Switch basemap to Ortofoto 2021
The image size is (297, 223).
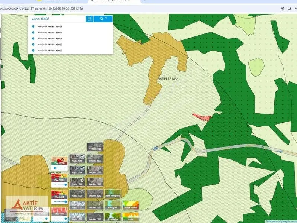pos(95,170)
